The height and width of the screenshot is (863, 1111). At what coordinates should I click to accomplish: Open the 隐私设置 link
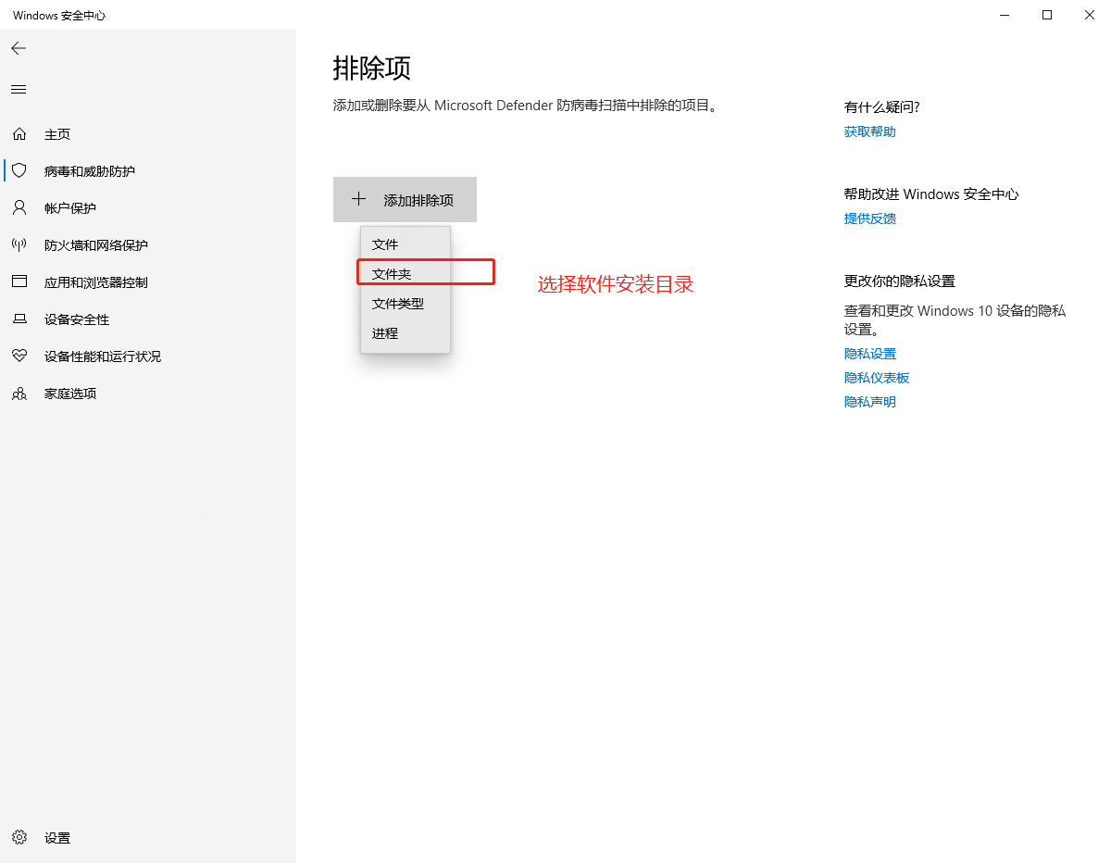[870, 354]
